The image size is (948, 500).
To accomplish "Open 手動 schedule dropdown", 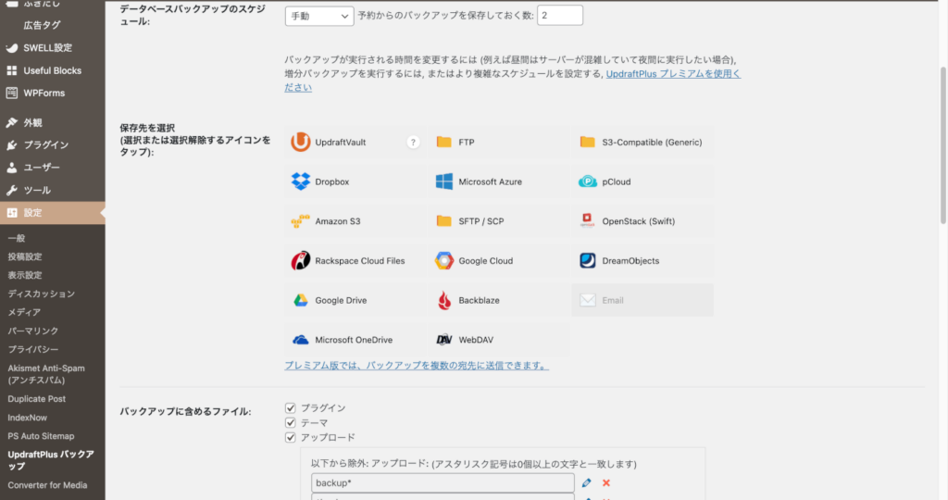I will 319,17.
